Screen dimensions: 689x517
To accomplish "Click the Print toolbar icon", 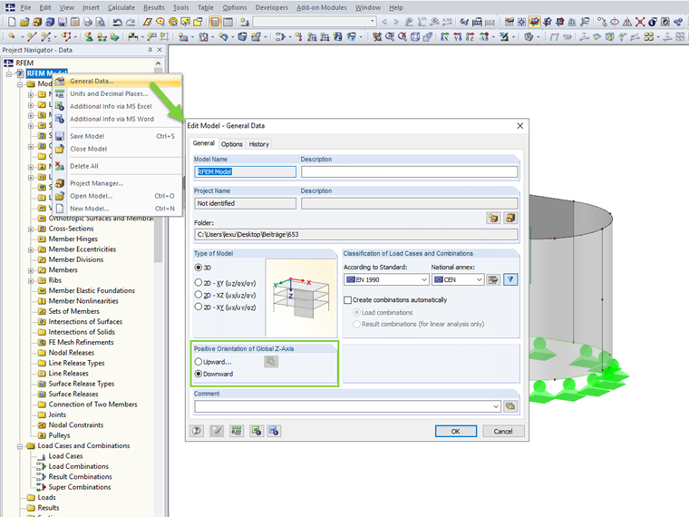I will (88, 22).
